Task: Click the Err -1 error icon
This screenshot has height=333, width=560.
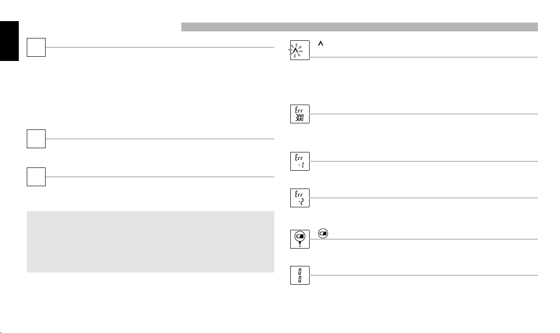Action: click(300, 161)
